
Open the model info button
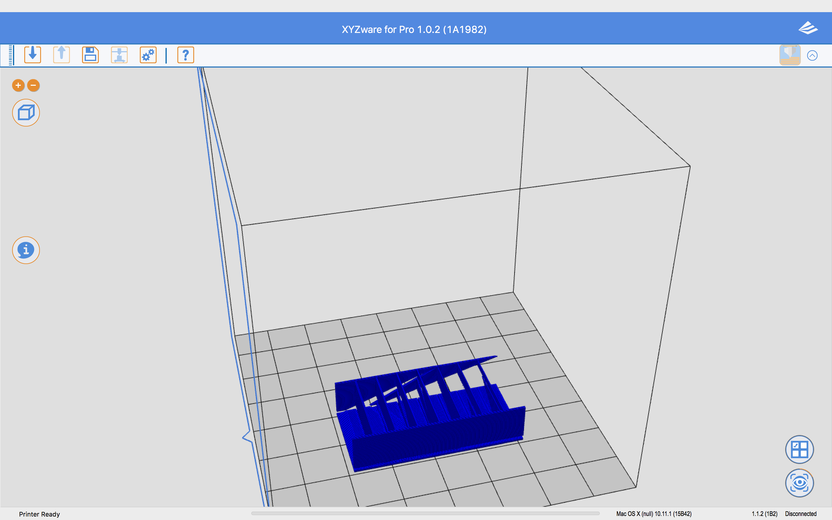[26, 250]
